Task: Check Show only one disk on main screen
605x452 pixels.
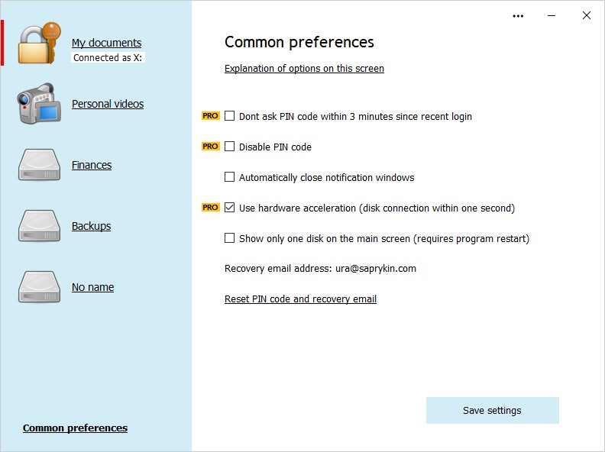Action: click(x=230, y=238)
